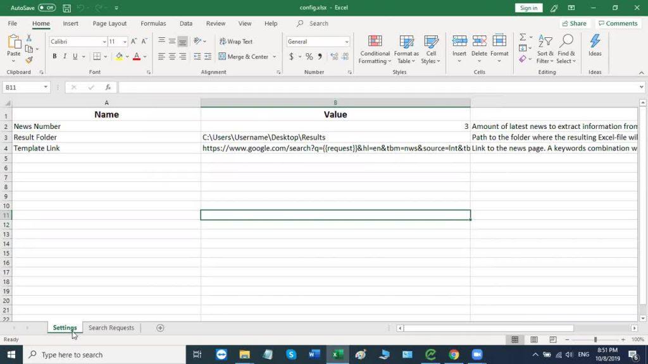The image size is (648, 364).
Task: Open the Merge & Center dropdown arrow
Action: tap(275, 56)
